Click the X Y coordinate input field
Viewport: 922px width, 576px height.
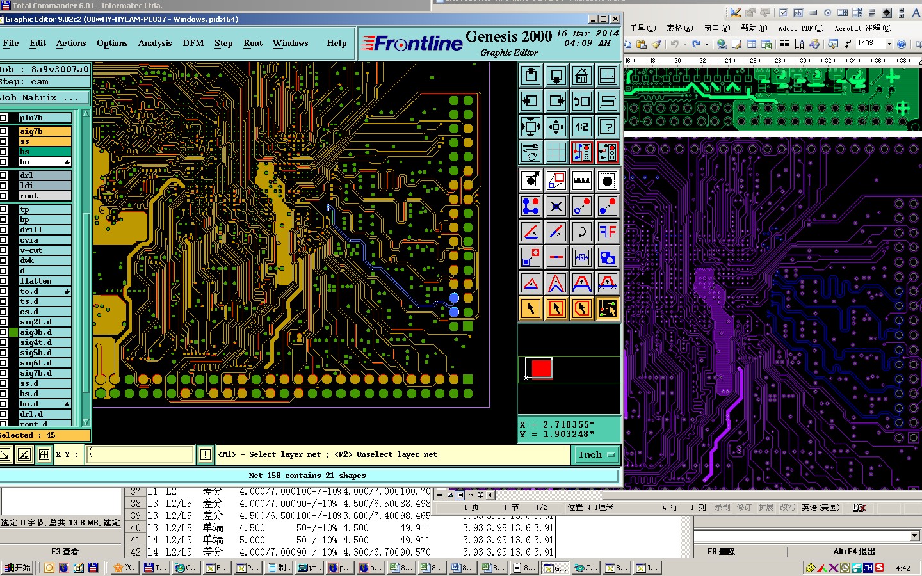pyautogui.click(x=140, y=454)
